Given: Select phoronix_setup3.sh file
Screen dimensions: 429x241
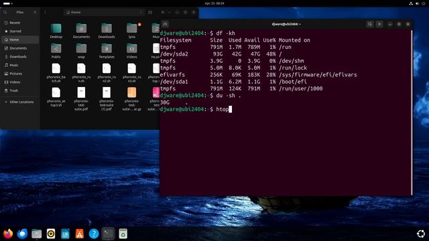Looking at the screenshot, I should pos(56,97).
